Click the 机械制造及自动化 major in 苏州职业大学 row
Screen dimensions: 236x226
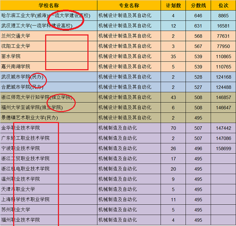[118, 210]
